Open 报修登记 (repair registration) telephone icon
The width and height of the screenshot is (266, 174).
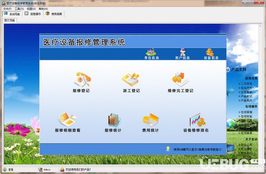[x=82, y=80]
